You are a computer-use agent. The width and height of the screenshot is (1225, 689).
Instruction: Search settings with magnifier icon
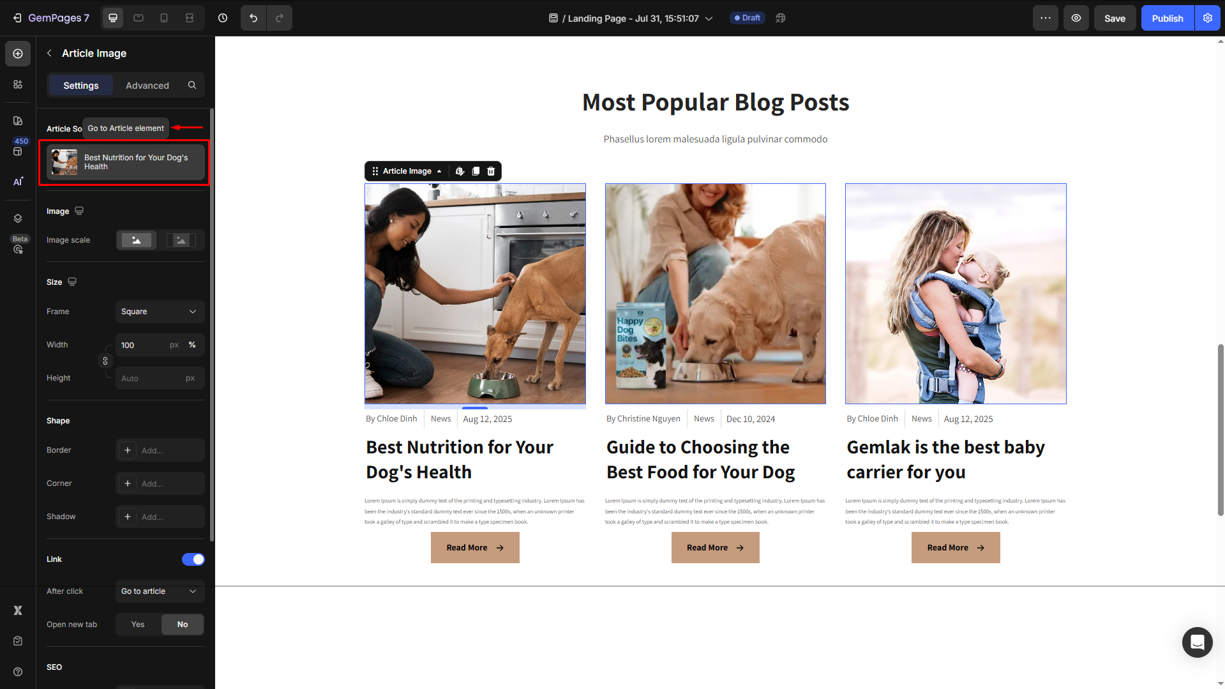(192, 85)
